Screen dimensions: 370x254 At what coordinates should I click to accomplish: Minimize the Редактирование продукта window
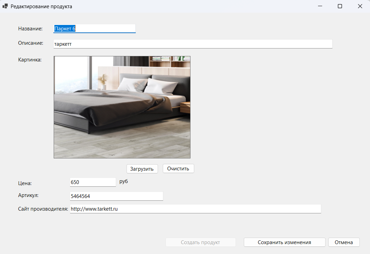320,6
